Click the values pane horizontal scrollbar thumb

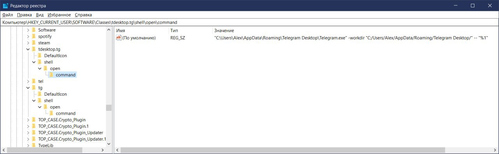click(x=283, y=150)
